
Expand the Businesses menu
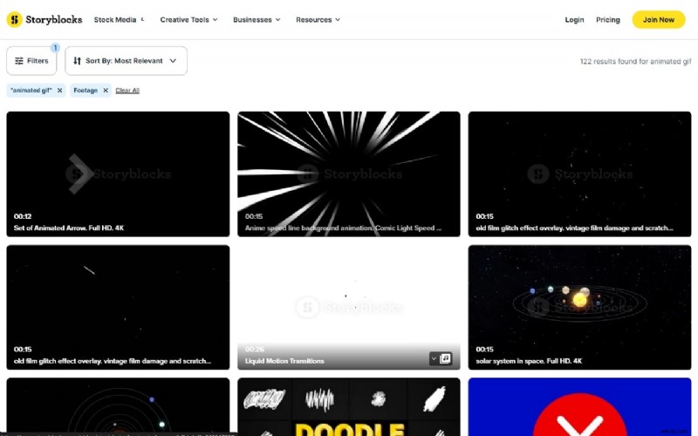click(x=257, y=19)
